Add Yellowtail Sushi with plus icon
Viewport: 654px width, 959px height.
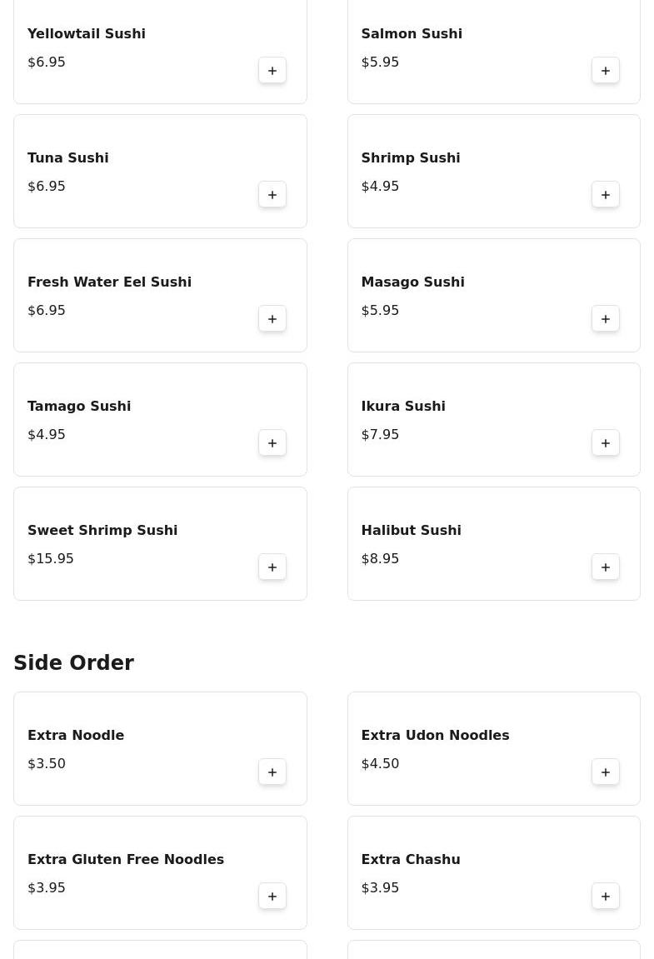[272, 71]
